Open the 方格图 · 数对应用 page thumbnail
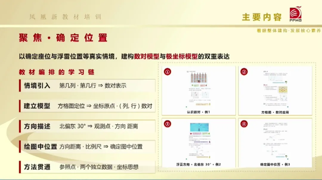The height and width of the screenshot is (180, 322). 275,90
